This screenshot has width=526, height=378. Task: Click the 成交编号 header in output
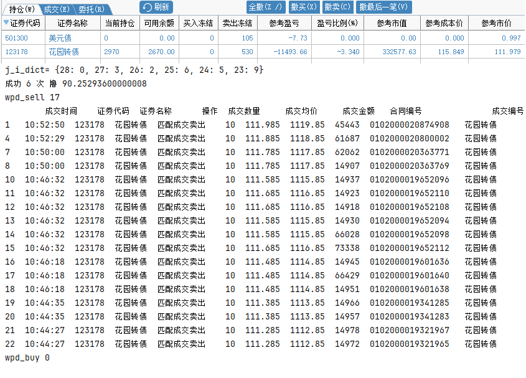click(507, 111)
